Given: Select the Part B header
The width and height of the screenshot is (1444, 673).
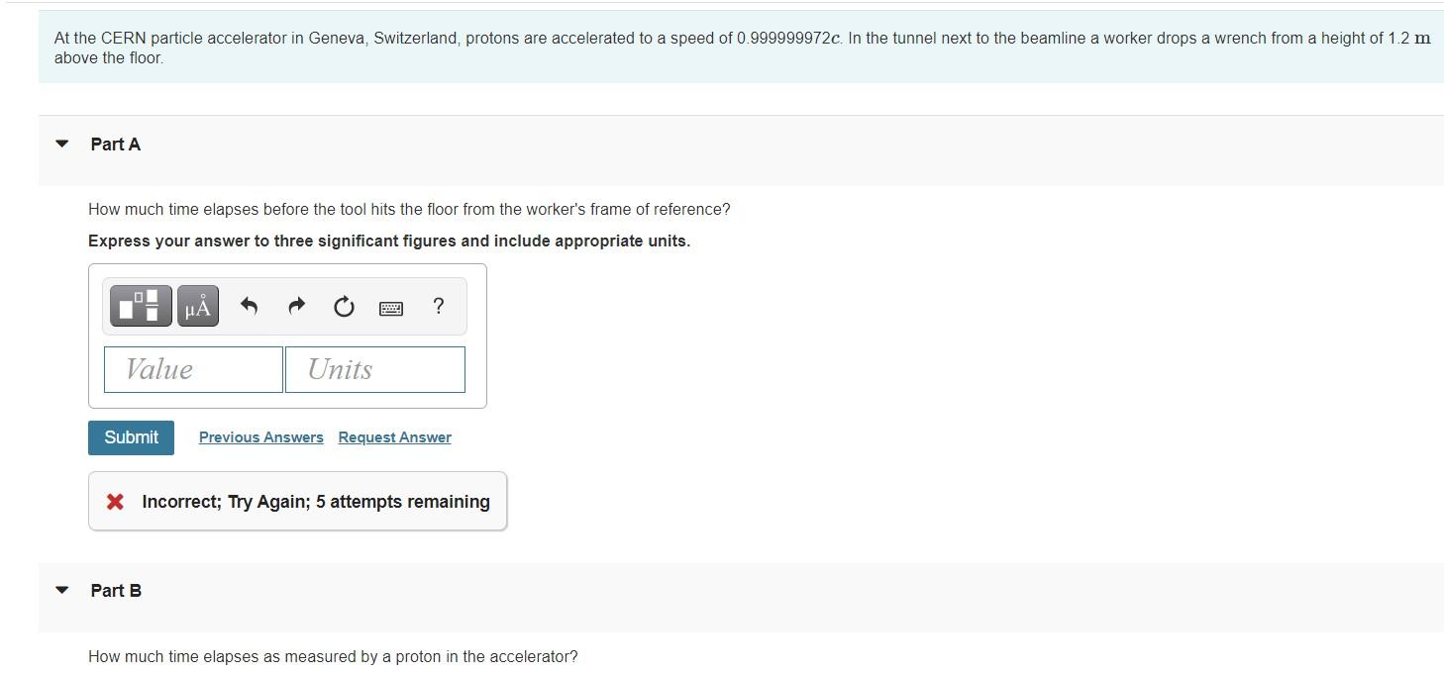Looking at the screenshot, I should coord(115,589).
